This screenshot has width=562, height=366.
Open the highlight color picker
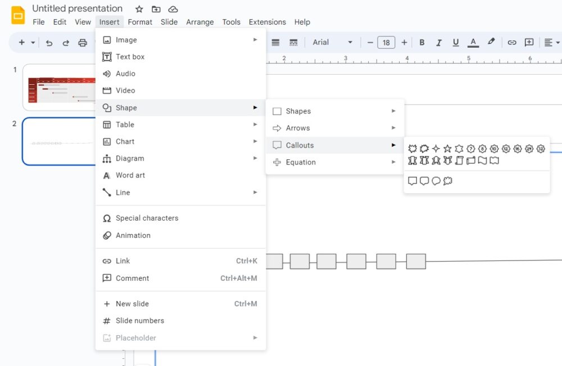(x=491, y=42)
